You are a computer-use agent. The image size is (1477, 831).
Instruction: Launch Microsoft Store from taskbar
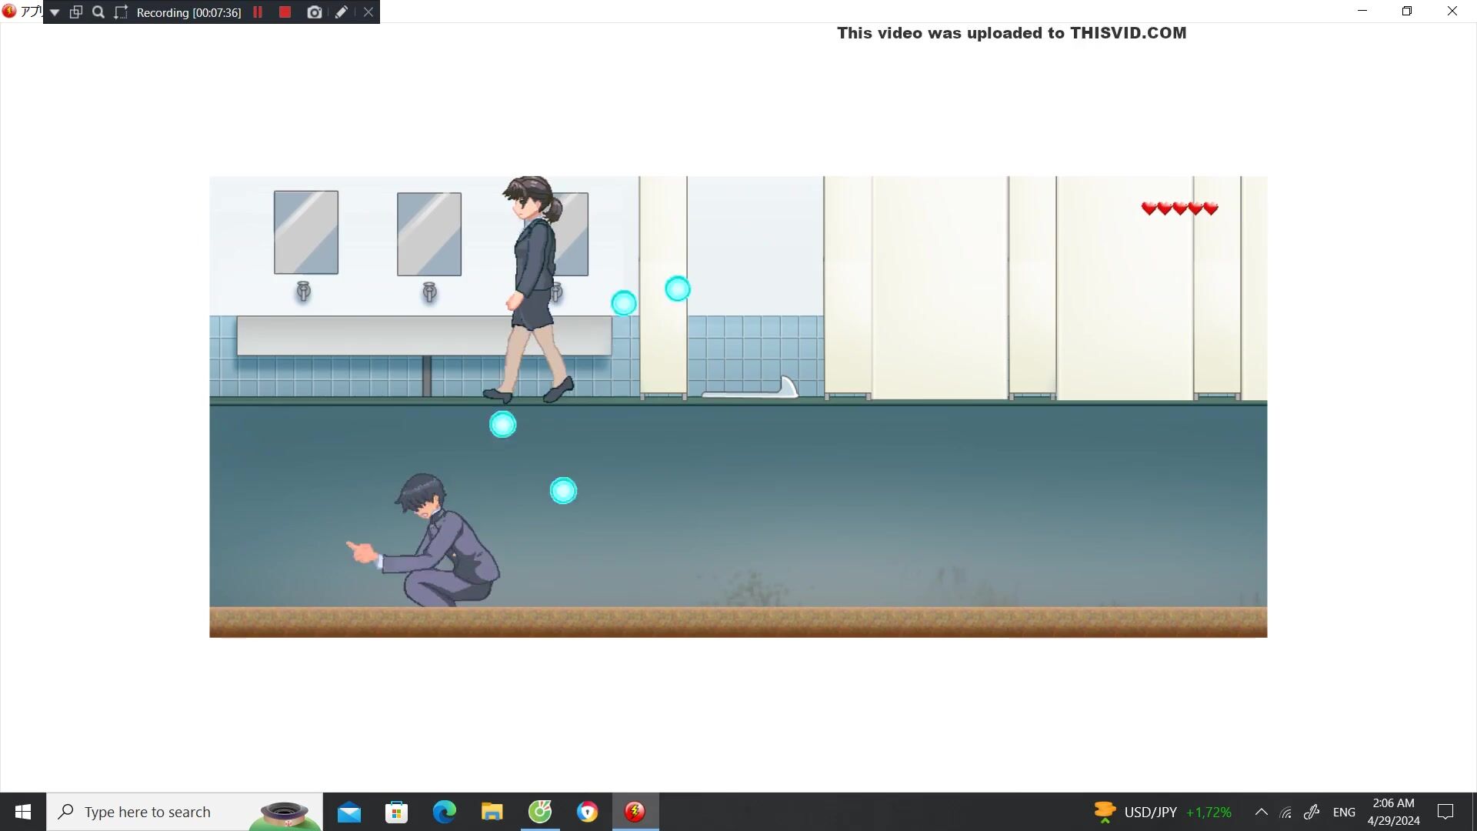(396, 812)
